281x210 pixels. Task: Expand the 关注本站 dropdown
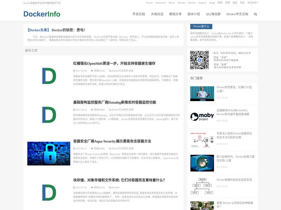[x=253, y=3]
